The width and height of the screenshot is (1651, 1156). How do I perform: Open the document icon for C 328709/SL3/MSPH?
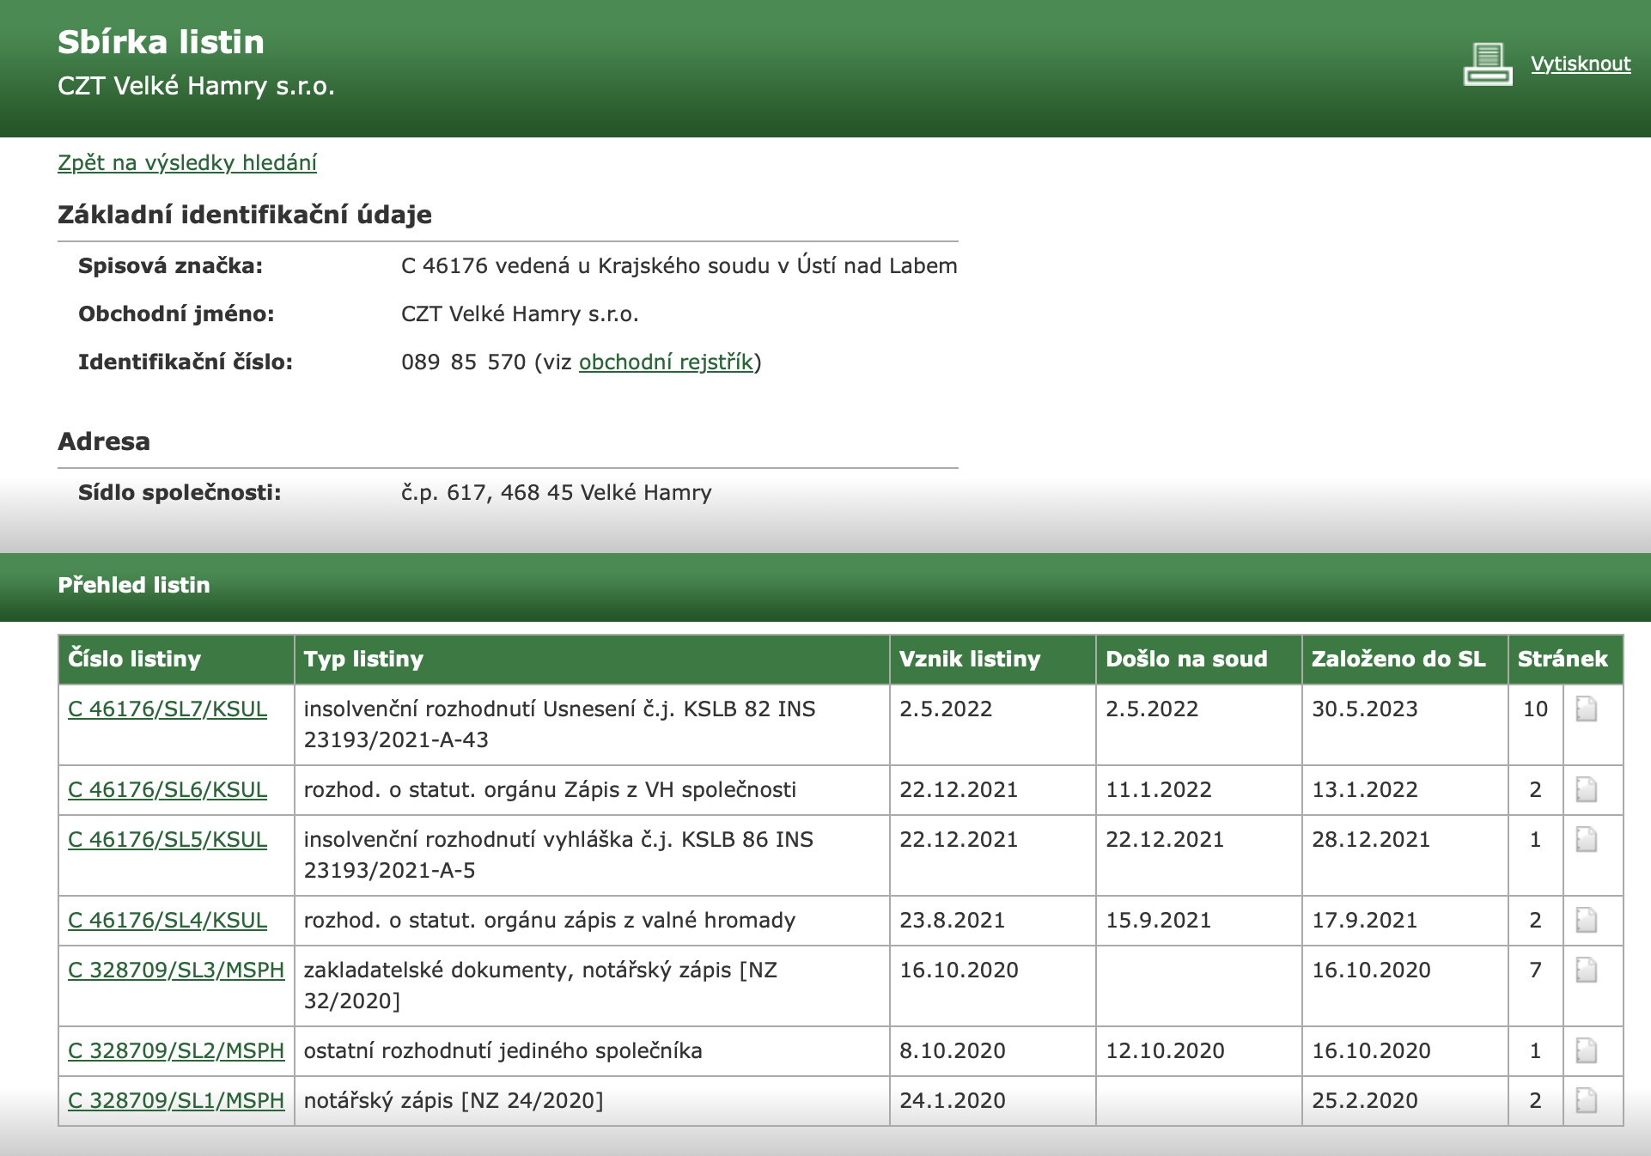click(1587, 970)
